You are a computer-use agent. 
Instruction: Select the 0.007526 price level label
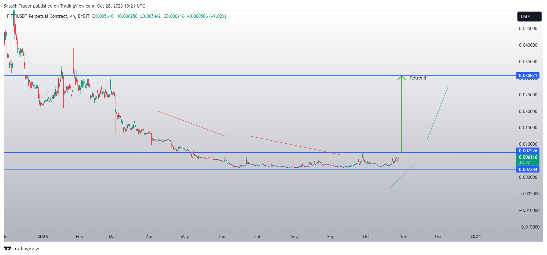pos(528,151)
